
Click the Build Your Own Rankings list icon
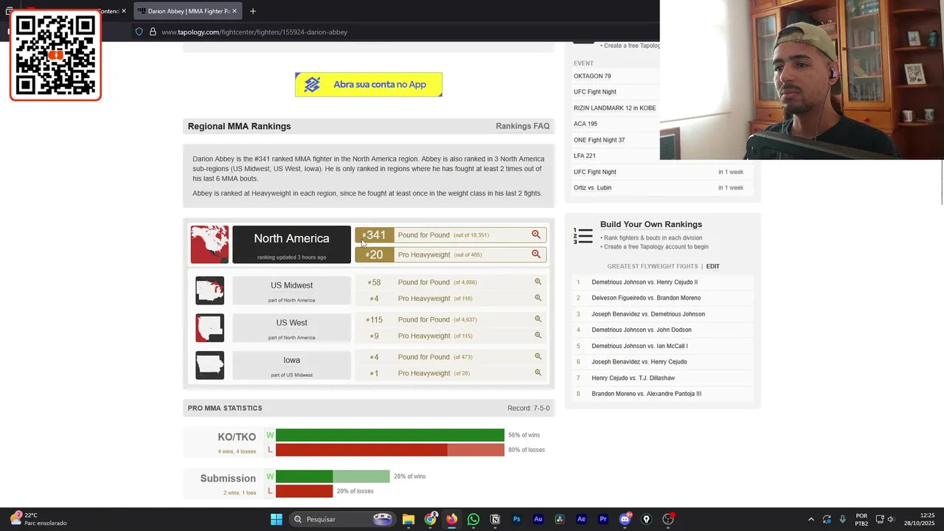pos(583,235)
